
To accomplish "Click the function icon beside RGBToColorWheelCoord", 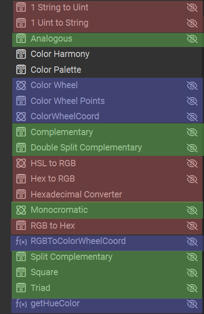I will pos(21,241).
